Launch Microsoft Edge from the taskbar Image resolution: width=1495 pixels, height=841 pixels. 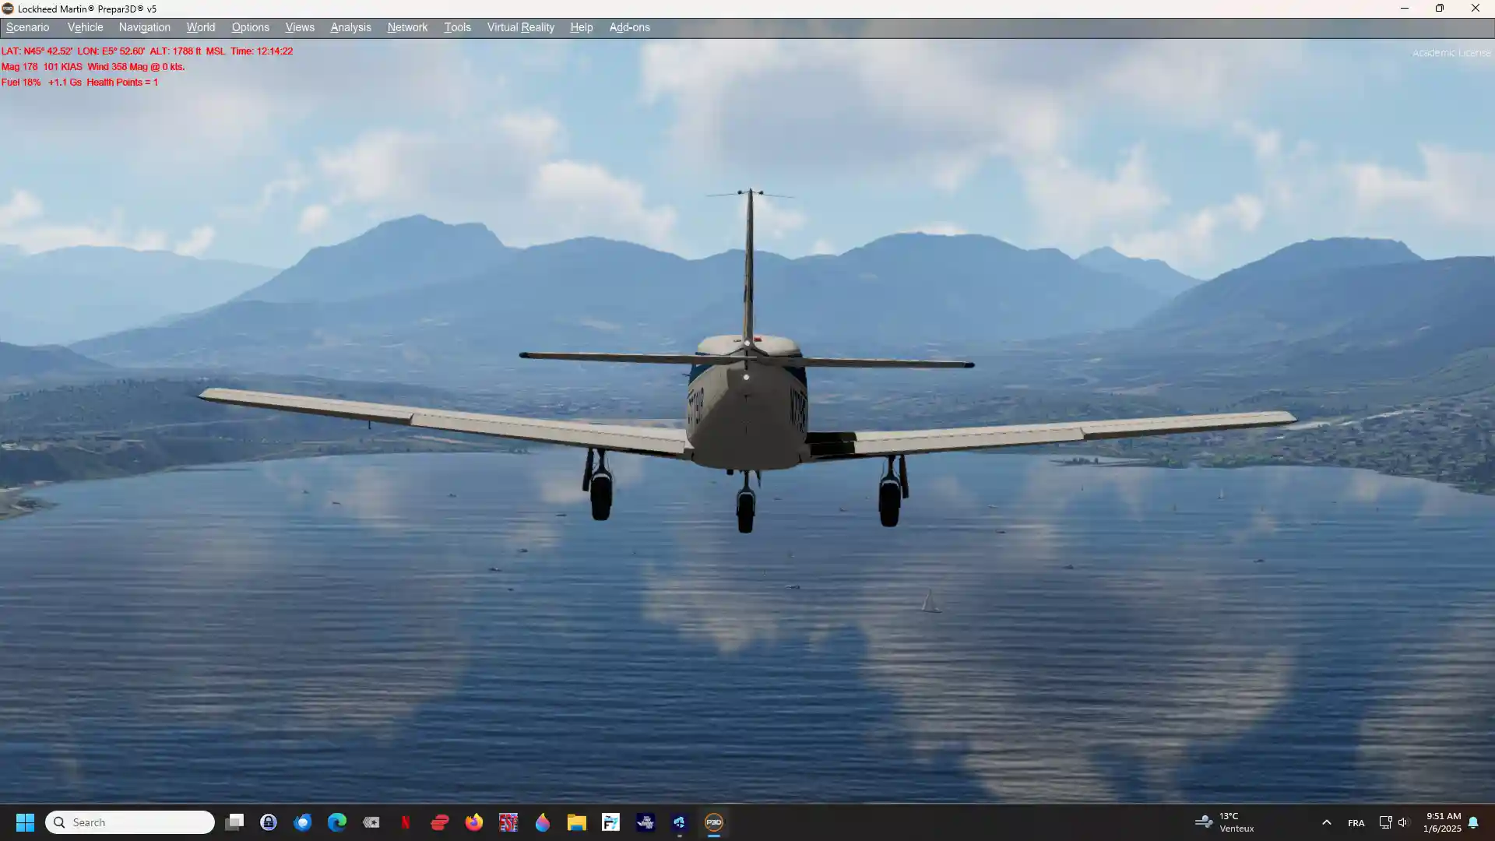click(x=337, y=822)
